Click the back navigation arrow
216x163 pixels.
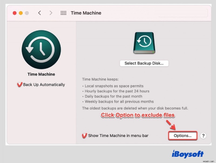click(x=40, y=13)
